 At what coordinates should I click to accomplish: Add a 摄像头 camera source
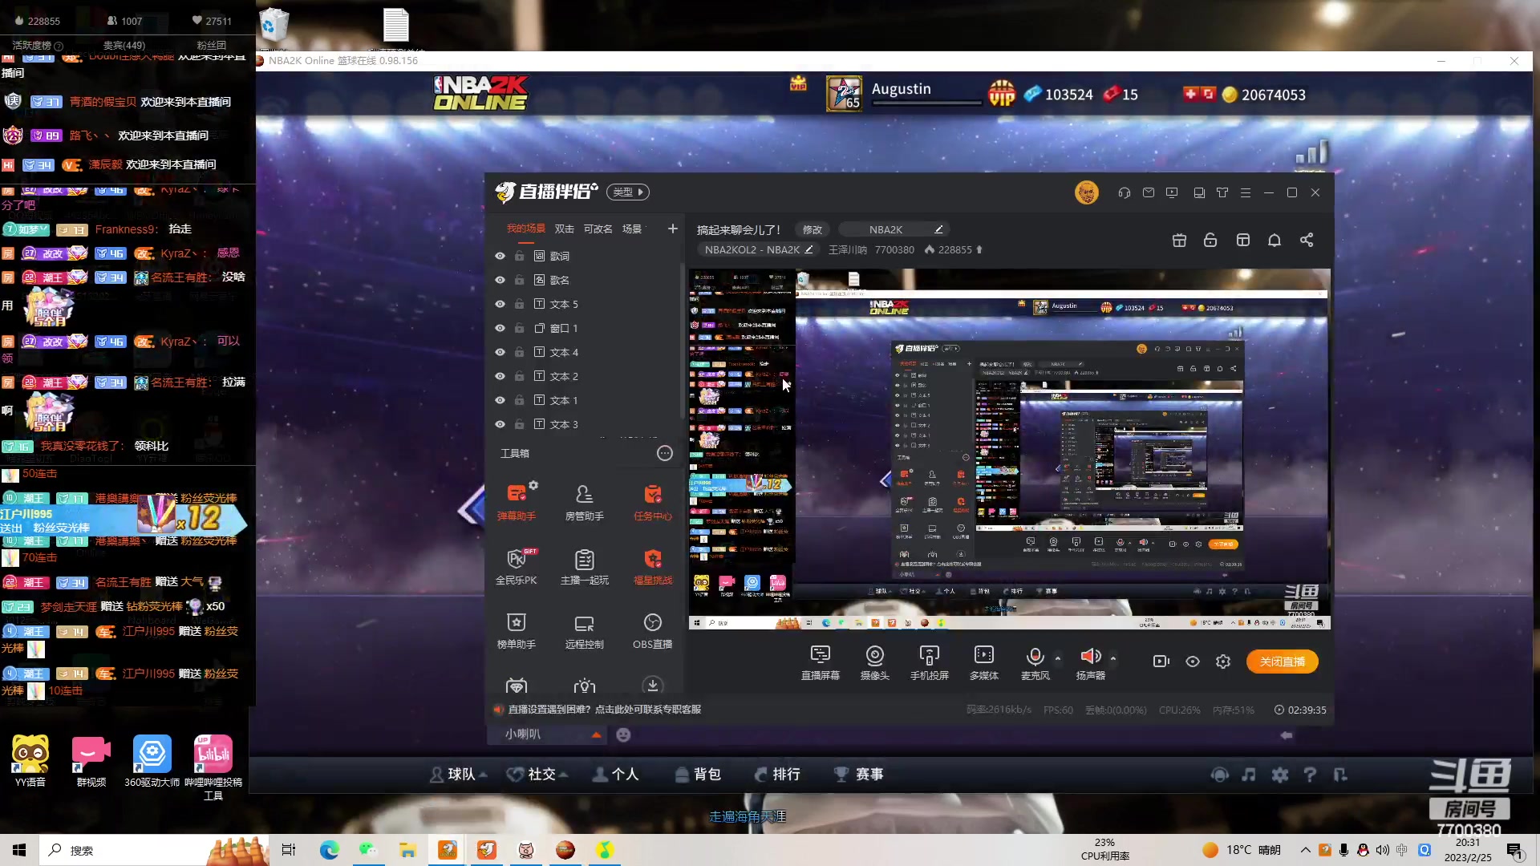click(x=874, y=662)
